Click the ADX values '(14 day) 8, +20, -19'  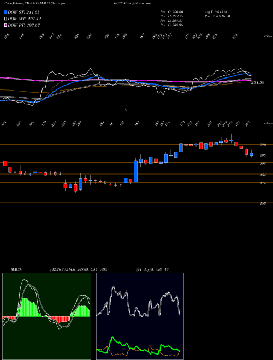coord(152,269)
